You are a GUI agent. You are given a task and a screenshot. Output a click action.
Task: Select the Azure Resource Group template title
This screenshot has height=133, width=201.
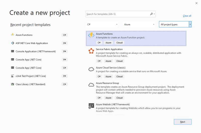tap(108, 83)
